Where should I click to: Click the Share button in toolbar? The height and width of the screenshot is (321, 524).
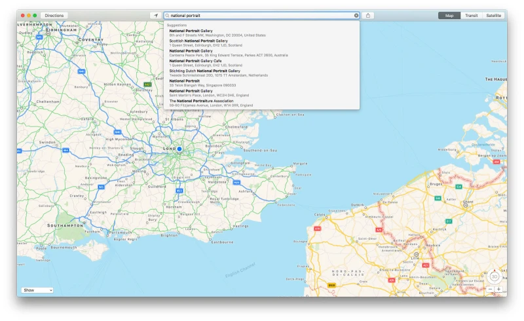(x=368, y=15)
